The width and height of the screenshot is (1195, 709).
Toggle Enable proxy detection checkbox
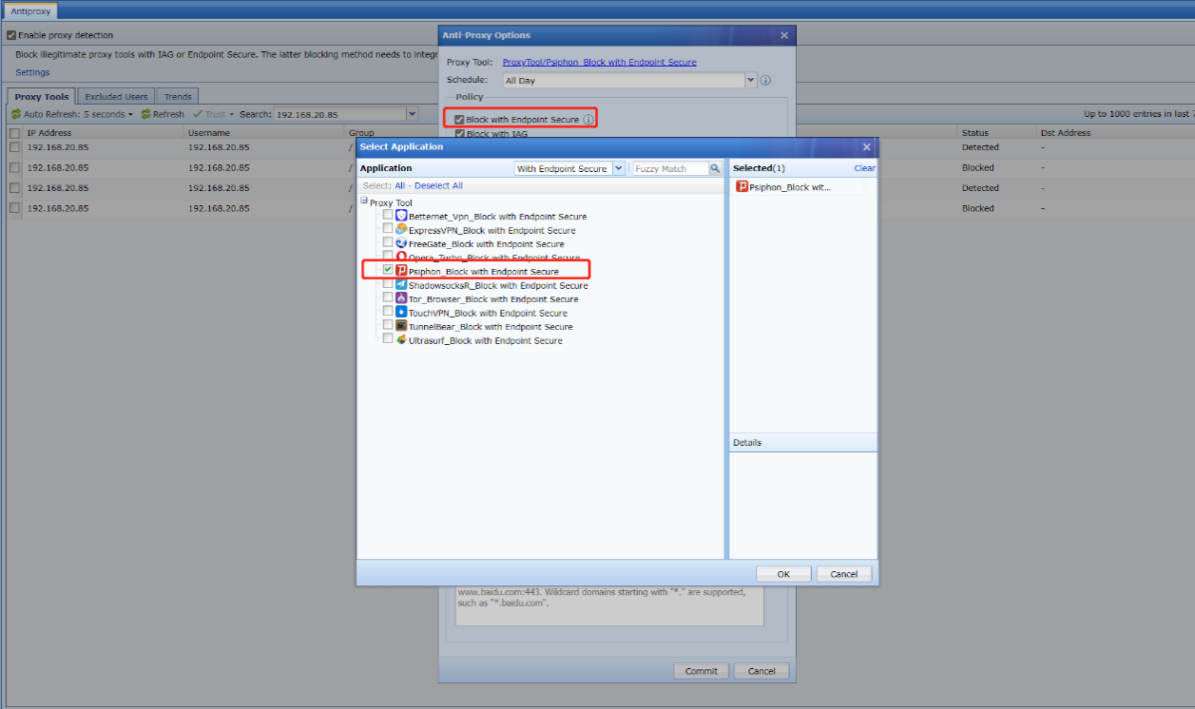(x=11, y=35)
